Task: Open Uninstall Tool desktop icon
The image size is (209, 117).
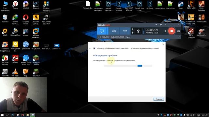Action: pyautogui.click(x=15, y=32)
